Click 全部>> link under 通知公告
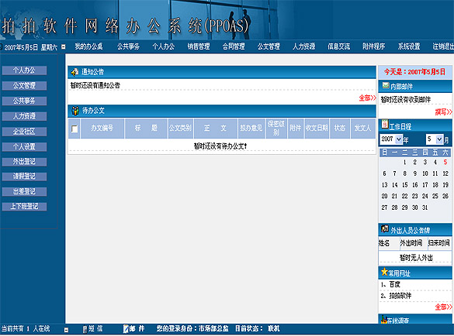The width and height of the screenshot is (454, 336). pyautogui.click(x=367, y=98)
